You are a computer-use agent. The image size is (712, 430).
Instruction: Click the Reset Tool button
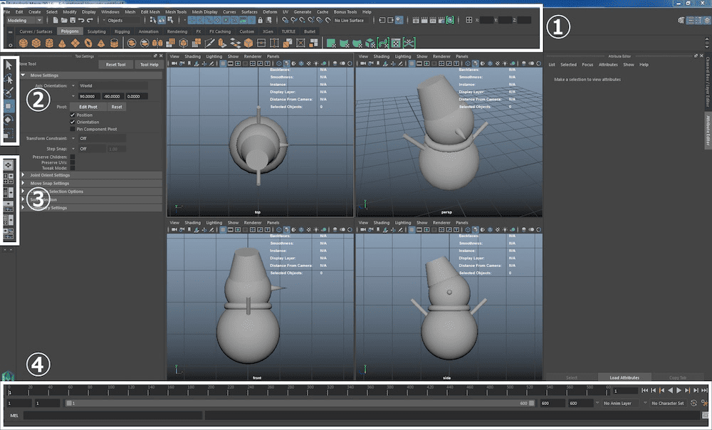pyautogui.click(x=115, y=65)
